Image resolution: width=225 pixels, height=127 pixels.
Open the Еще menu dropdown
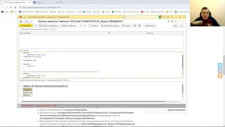pos(175,25)
